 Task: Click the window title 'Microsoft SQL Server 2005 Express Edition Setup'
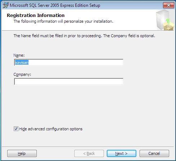(55, 5)
